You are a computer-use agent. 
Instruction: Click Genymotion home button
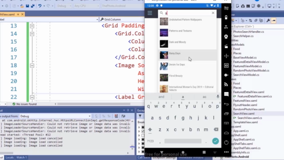[226, 133]
